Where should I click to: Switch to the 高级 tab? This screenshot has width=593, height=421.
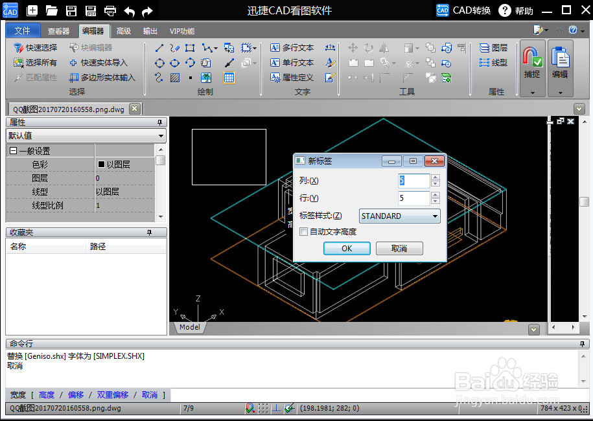click(124, 31)
